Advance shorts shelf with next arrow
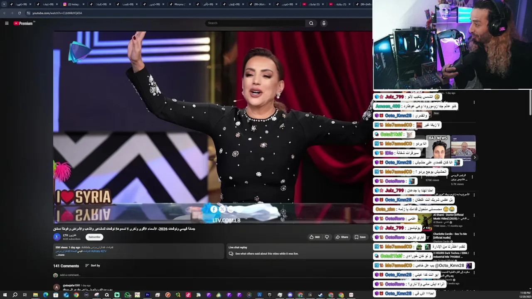The width and height of the screenshot is (532, 299). point(474,157)
